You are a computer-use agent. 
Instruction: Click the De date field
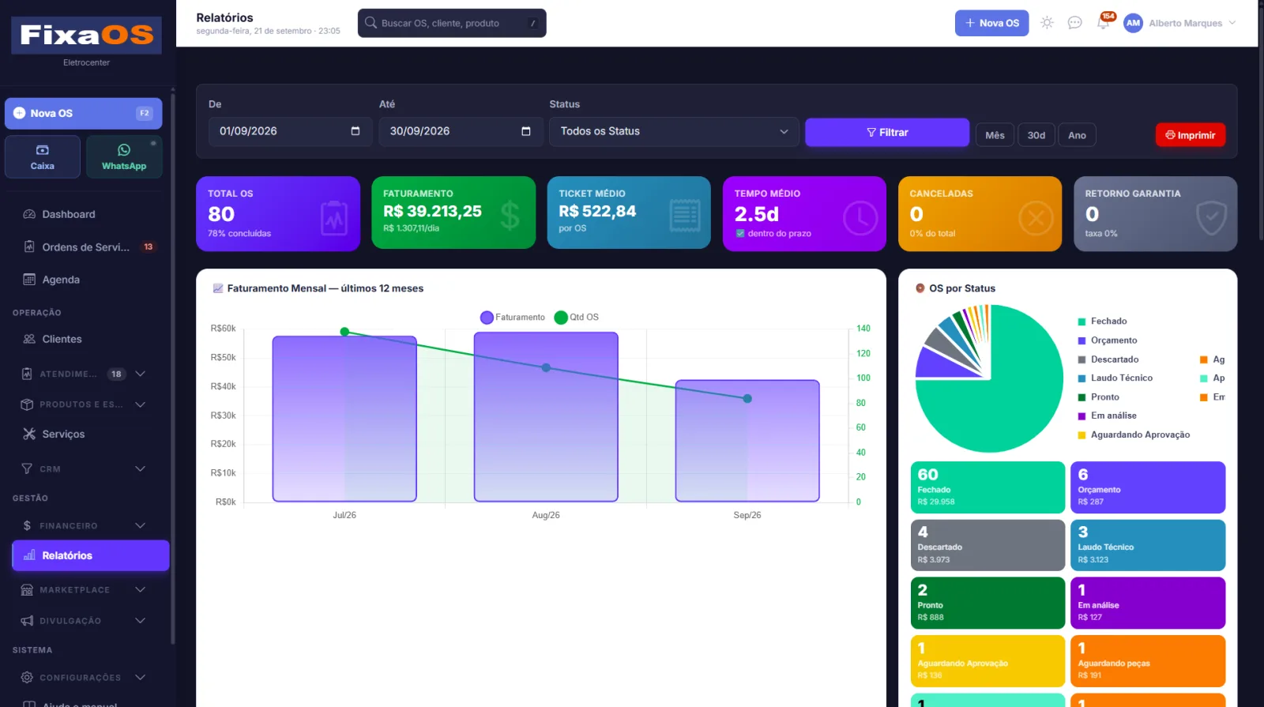coord(291,131)
